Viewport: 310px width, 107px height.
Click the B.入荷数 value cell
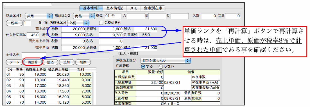(x=150, y=93)
